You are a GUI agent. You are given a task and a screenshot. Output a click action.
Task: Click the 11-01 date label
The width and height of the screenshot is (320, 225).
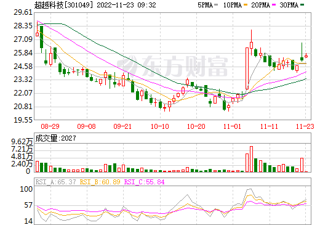pyautogui.click(x=232, y=126)
